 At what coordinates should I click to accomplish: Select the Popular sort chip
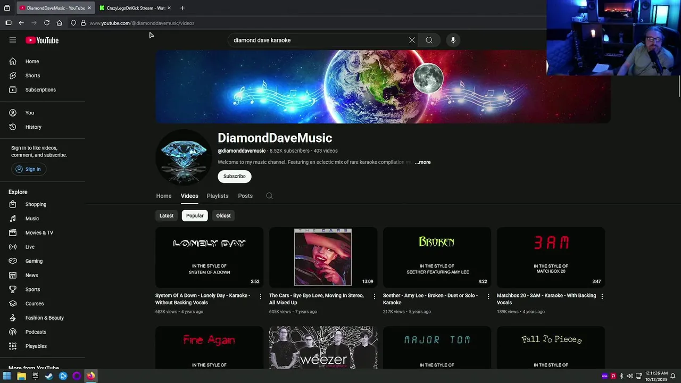pyautogui.click(x=195, y=215)
